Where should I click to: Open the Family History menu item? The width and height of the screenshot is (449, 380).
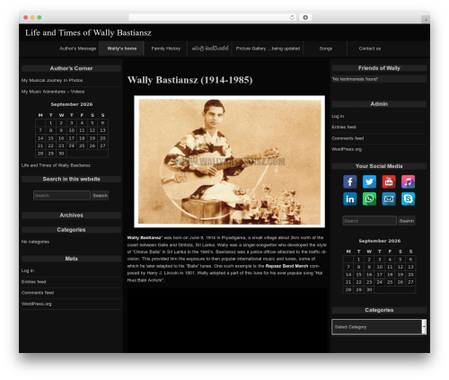(166, 49)
